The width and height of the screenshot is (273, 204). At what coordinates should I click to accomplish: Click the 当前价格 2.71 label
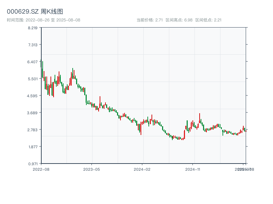point(149,20)
